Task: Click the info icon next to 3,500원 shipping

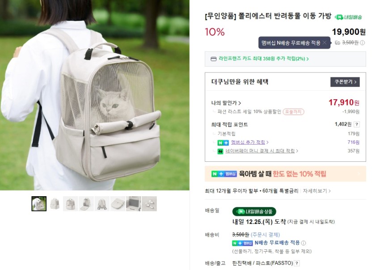Action: coord(363,42)
